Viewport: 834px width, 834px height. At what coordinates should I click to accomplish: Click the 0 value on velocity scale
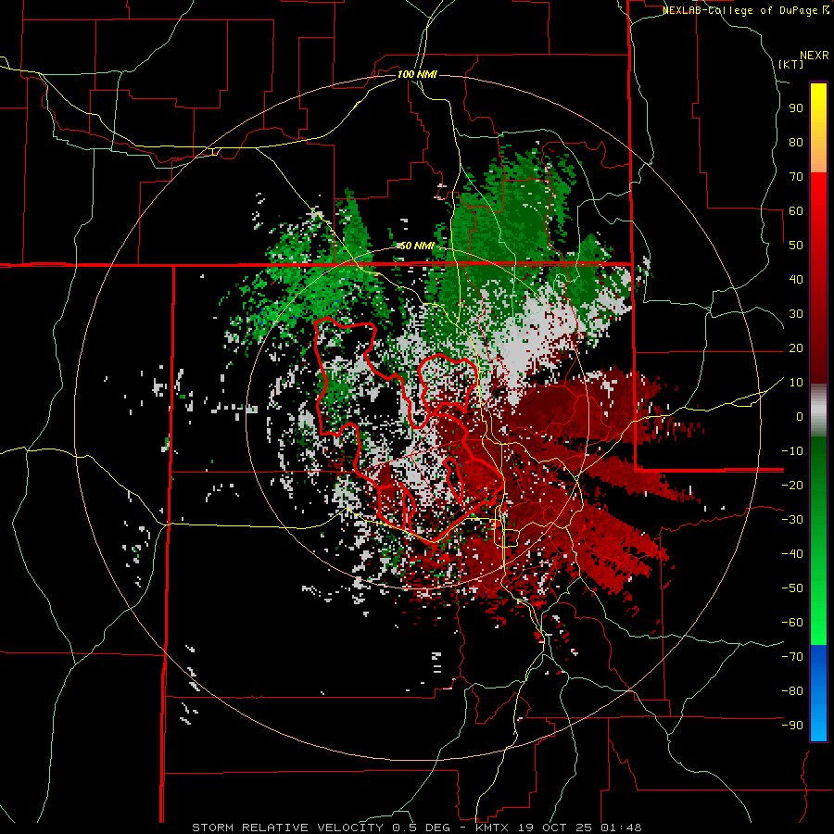point(800,417)
